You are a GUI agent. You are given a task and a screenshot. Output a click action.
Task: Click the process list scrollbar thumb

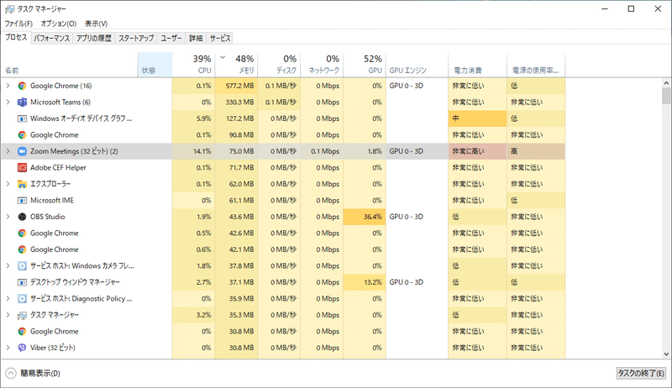[666, 96]
